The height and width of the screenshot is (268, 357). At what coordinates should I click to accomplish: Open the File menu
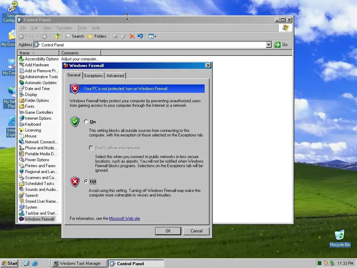point(23,28)
